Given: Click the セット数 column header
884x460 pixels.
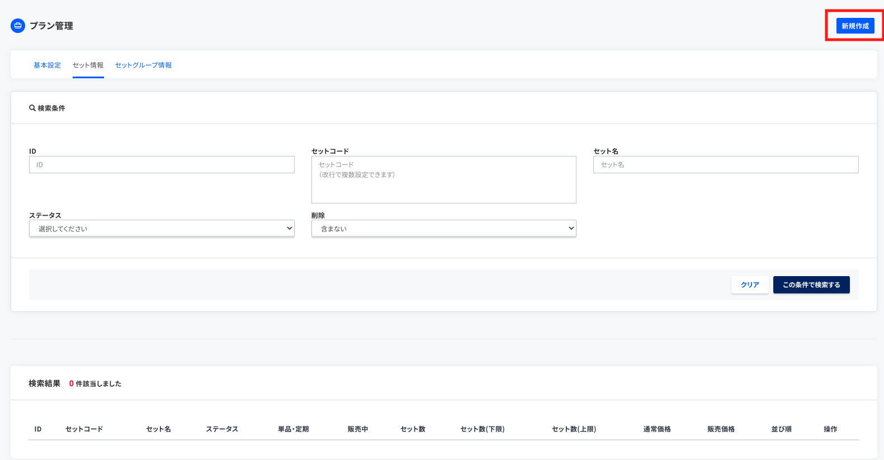Looking at the screenshot, I should coord(413,429).
